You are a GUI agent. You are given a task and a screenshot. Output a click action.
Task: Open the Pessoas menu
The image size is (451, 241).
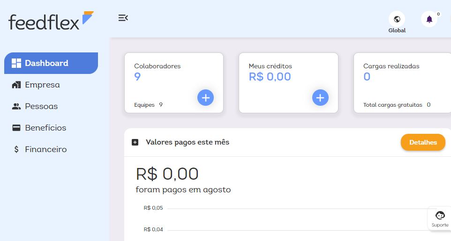coord(41,107)
